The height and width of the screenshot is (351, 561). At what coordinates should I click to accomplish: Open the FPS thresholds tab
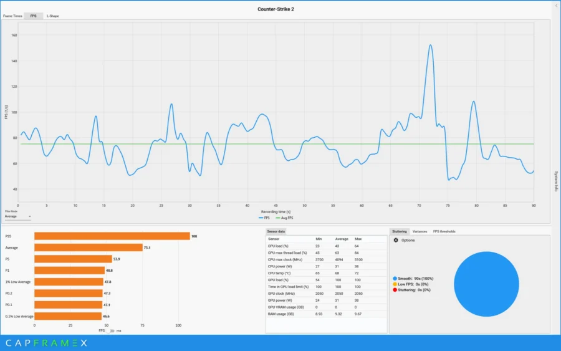[444, 231]
